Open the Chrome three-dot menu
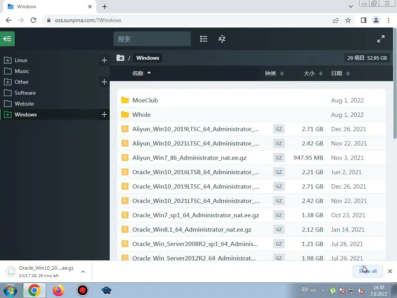Screen dimensions: 397x298 click(x=388, y=20)
